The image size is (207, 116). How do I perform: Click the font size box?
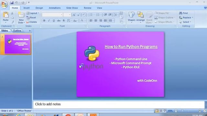[x=67, y=15]
